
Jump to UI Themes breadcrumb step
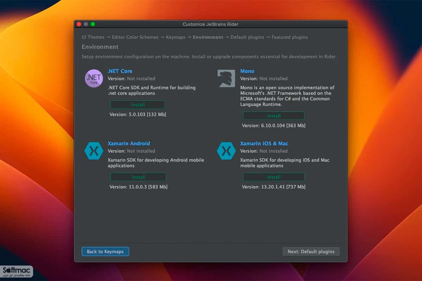93,37
